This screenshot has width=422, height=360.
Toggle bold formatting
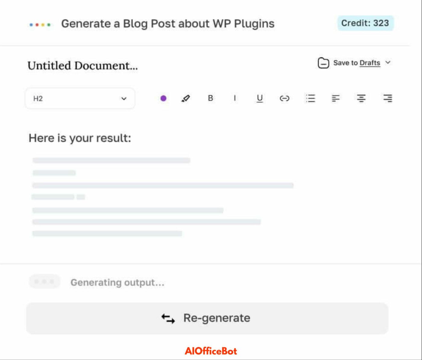pos(210,98)
